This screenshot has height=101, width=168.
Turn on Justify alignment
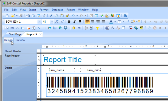tap(103, 22)
